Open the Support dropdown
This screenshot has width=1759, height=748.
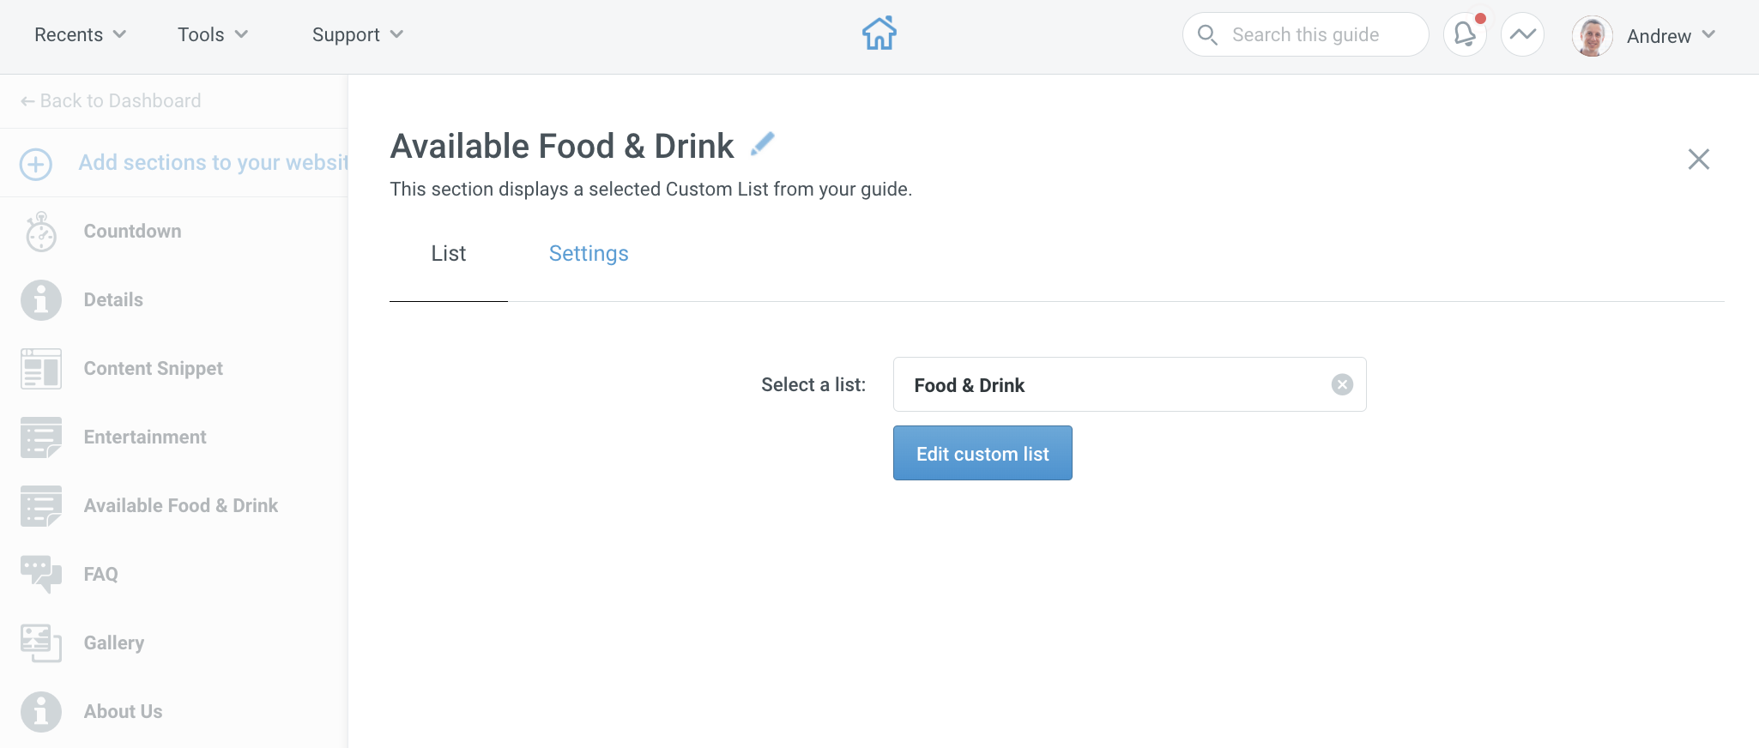358,34
